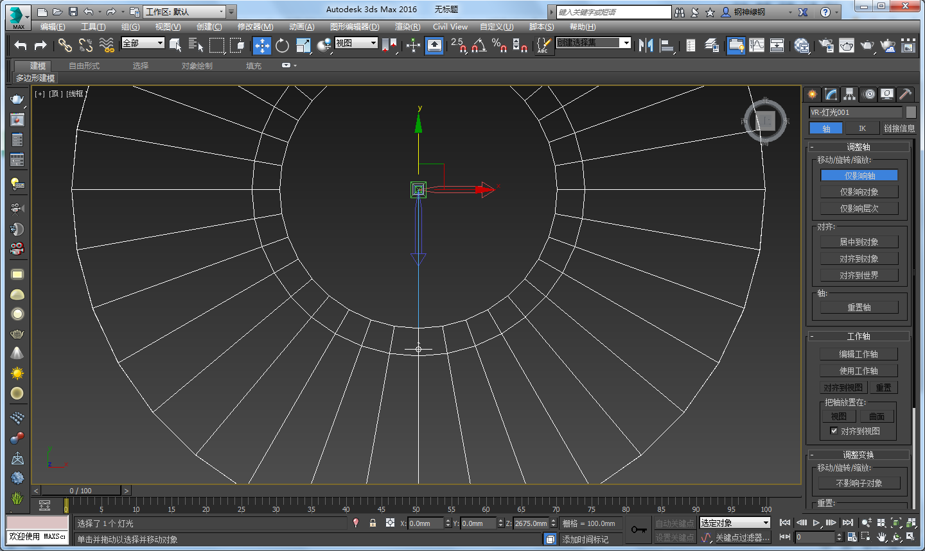Switch to the Utilities panel hammer icon
The image size is (925, 551).
(x=905, y=94)
